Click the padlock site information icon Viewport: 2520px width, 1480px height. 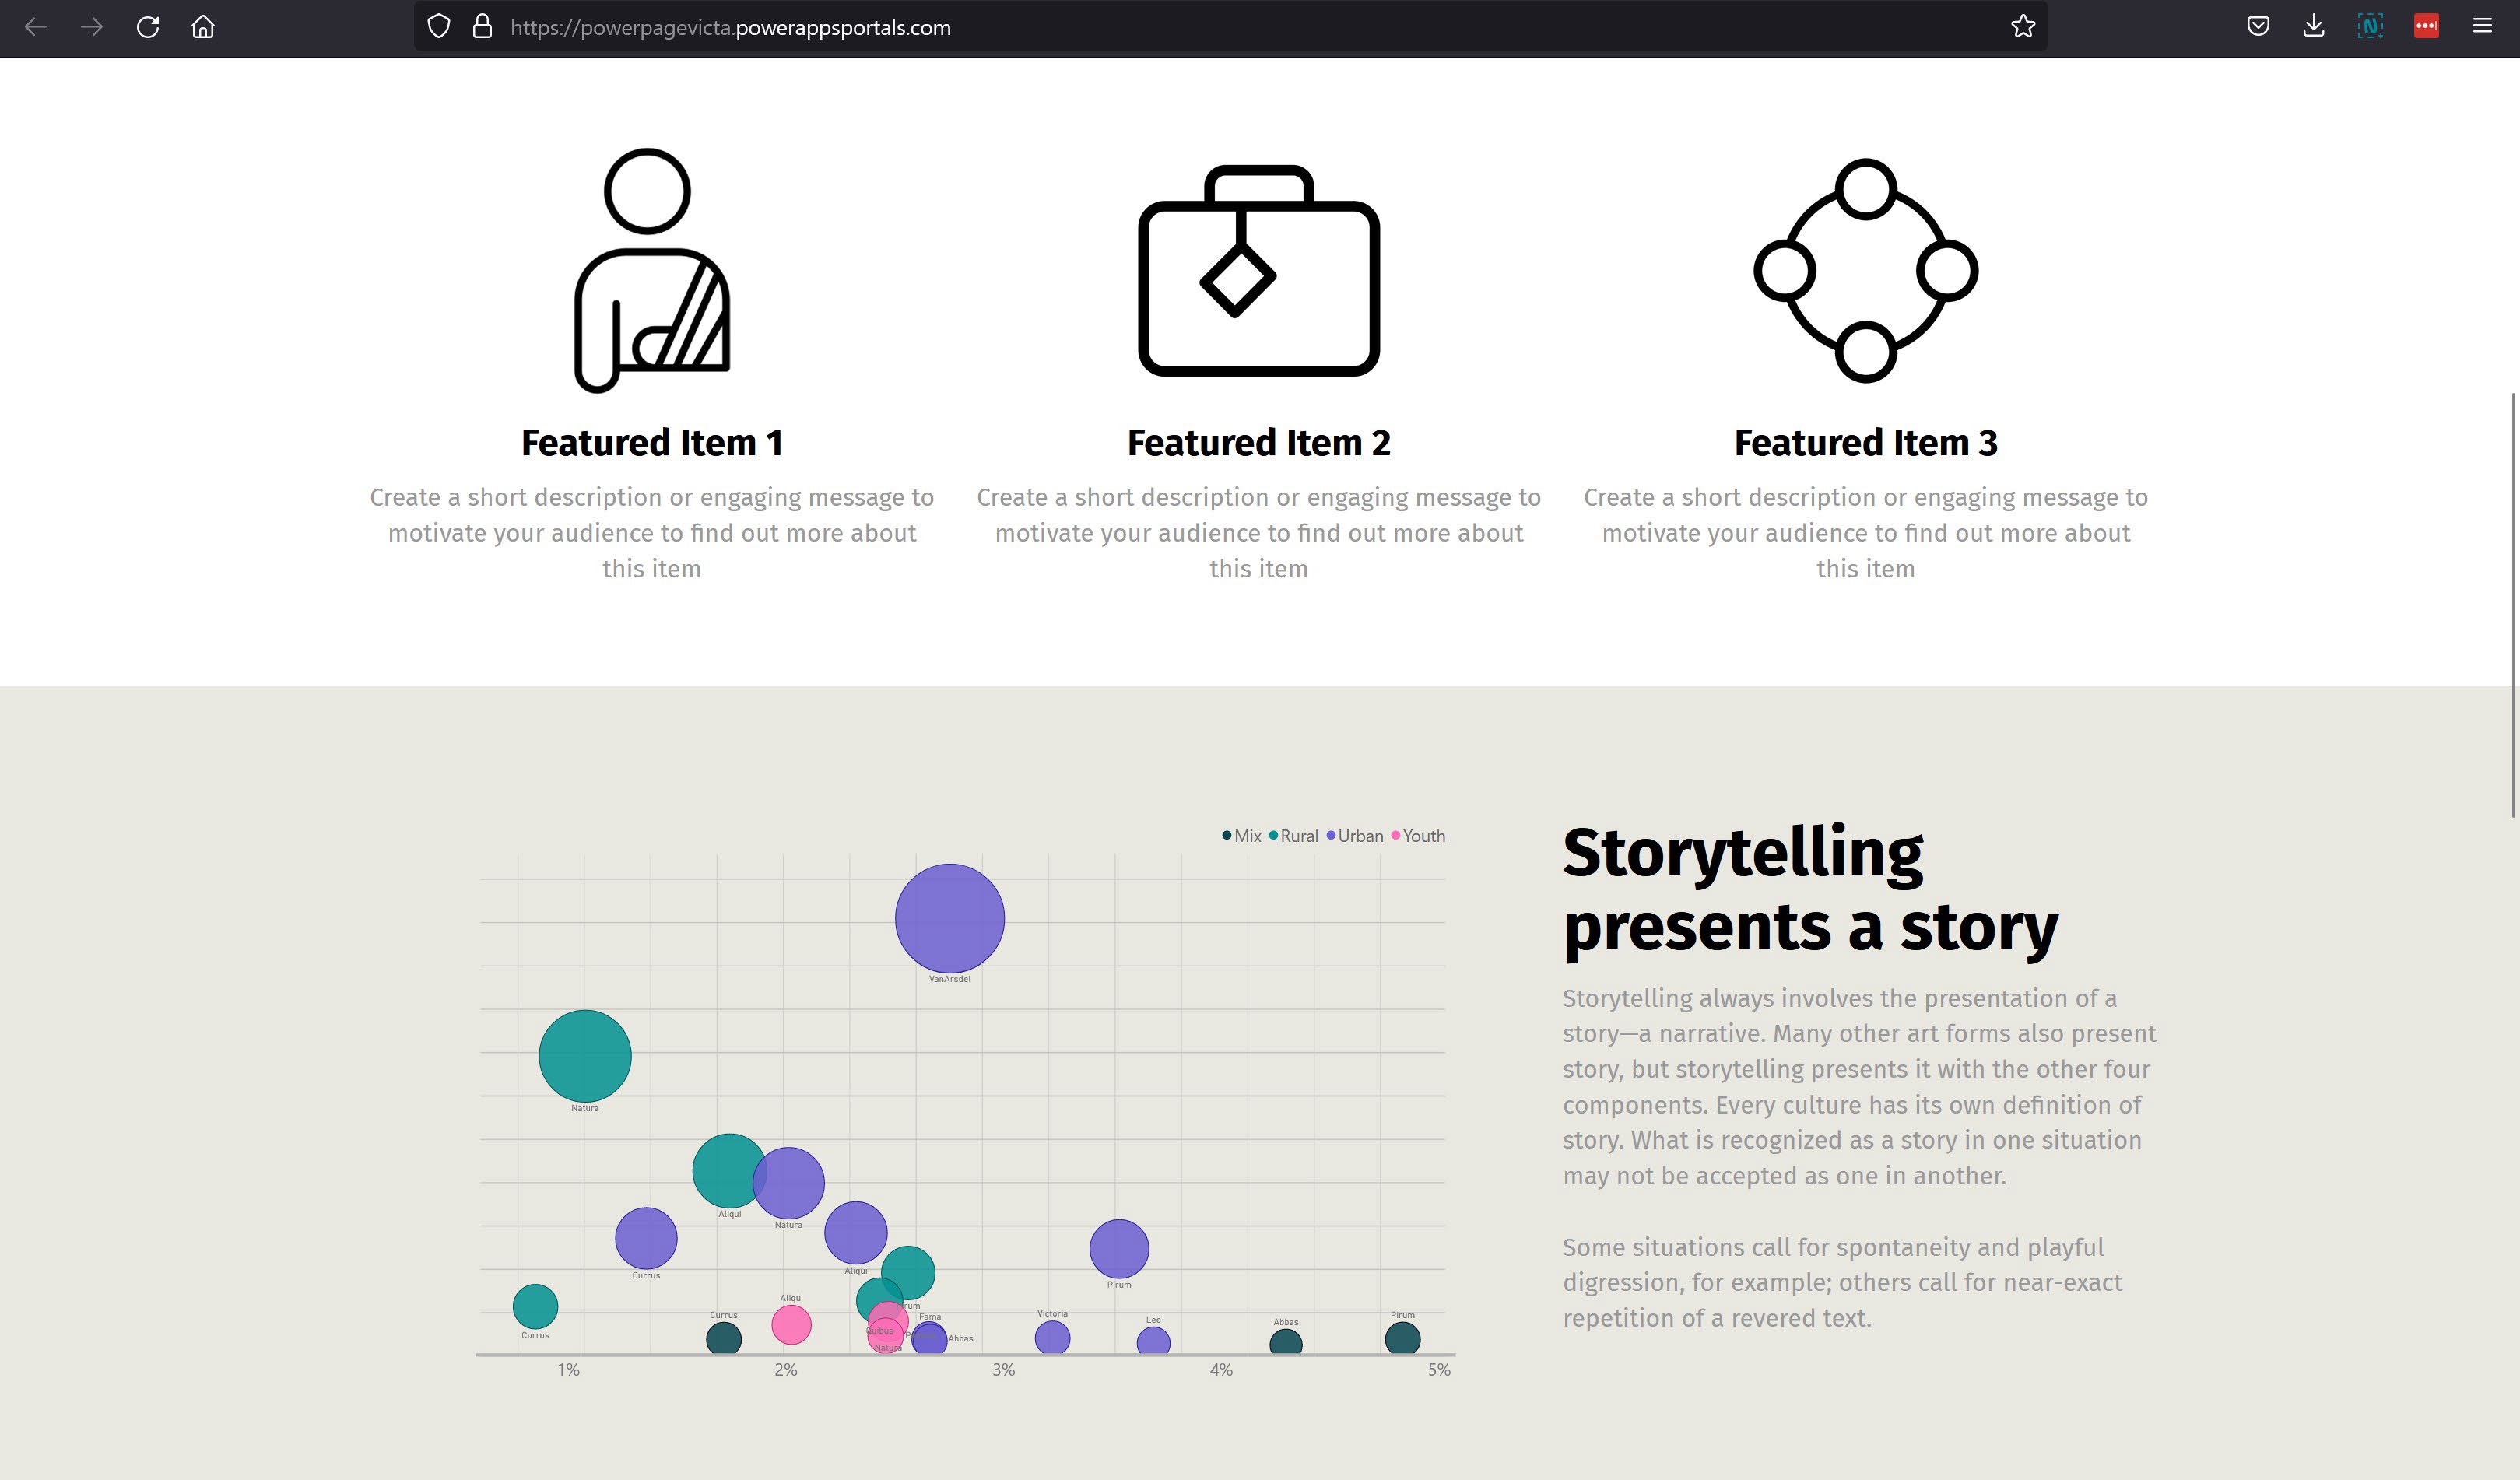pos(482,27)
